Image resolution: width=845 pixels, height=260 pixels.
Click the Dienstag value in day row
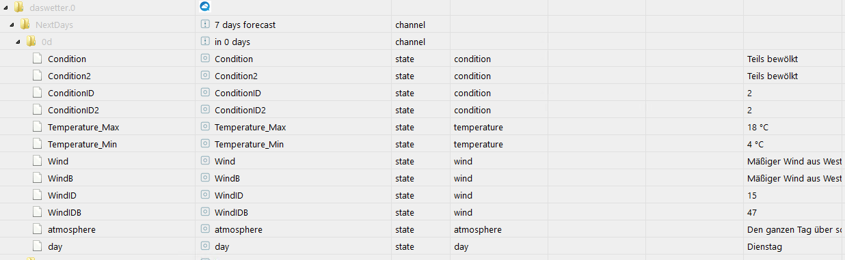pos(764,246)
